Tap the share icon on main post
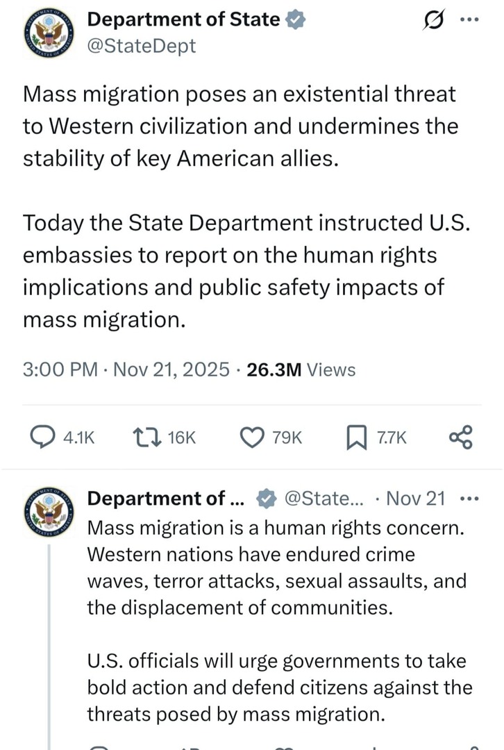 [460, 436]
